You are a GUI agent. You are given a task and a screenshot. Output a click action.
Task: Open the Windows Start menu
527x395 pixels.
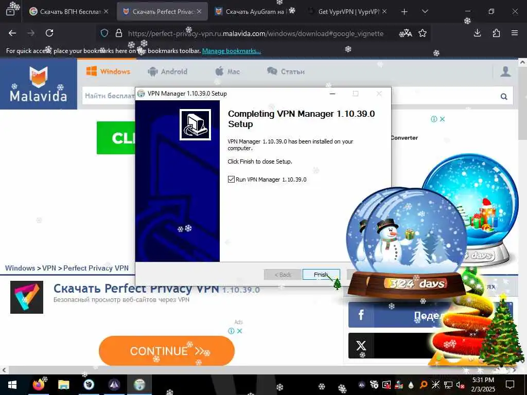tap(12, 385)
